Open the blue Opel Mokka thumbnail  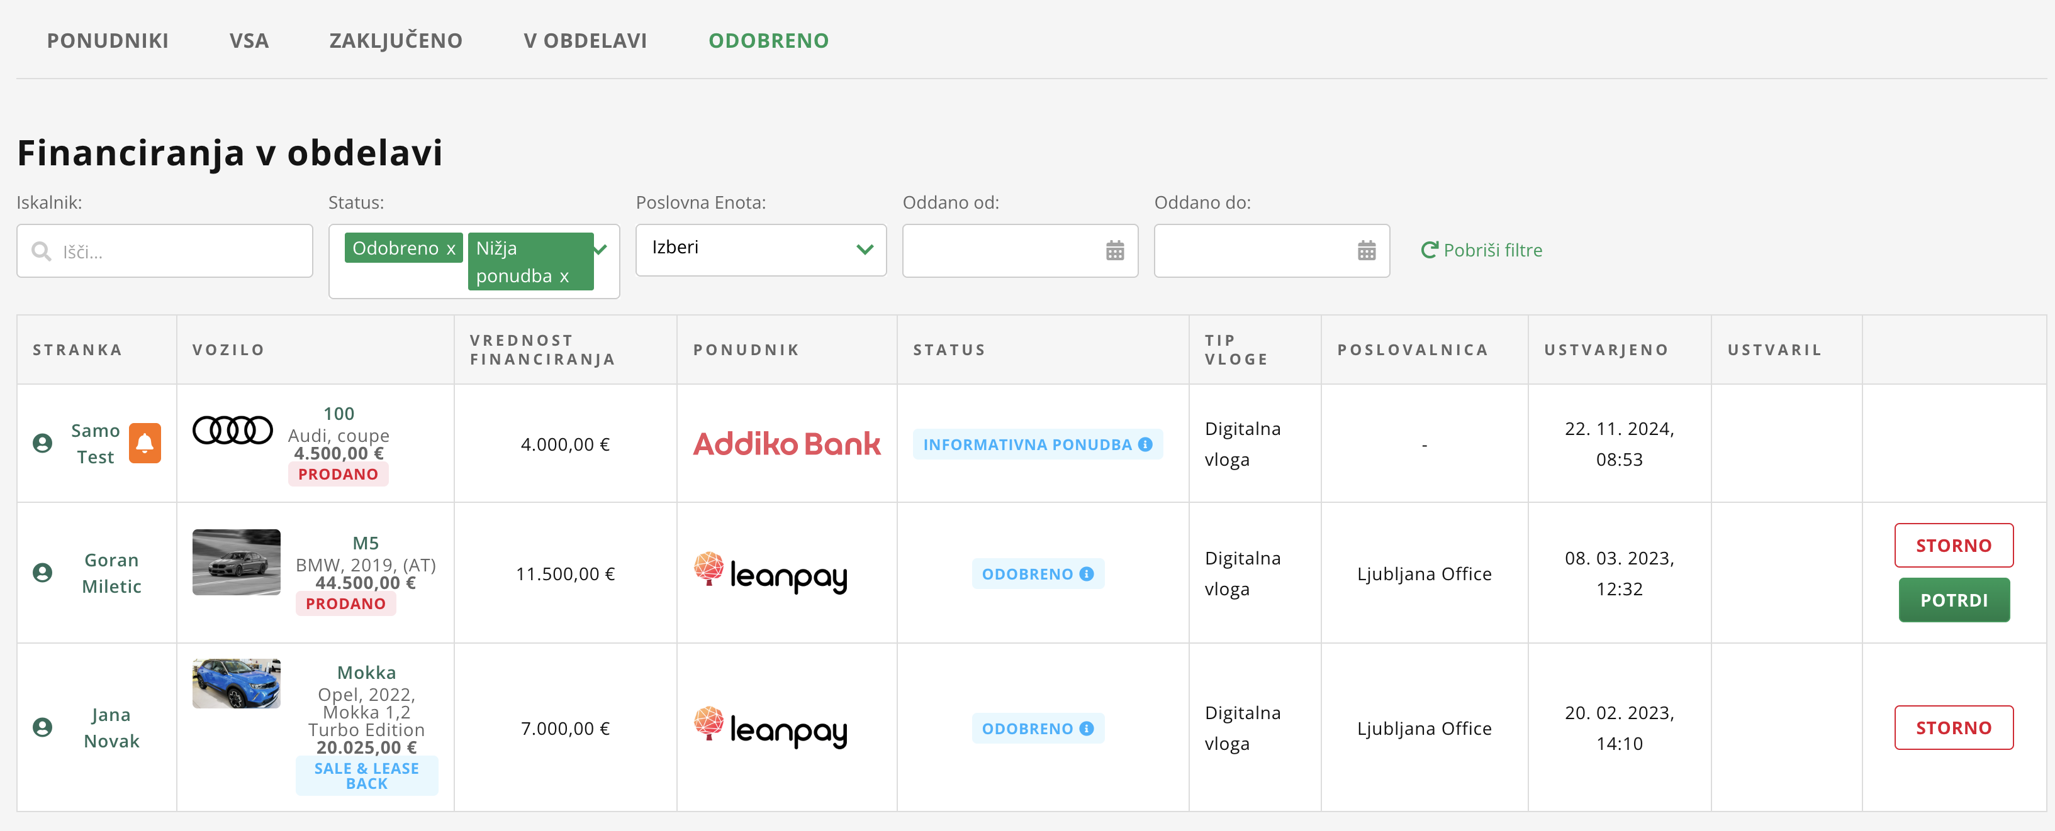coord(236,683)
